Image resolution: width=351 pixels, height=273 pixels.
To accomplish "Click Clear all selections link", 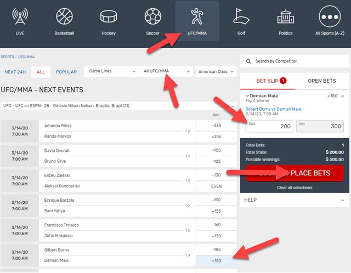I will pyautogui.click(x=295, y=187).
